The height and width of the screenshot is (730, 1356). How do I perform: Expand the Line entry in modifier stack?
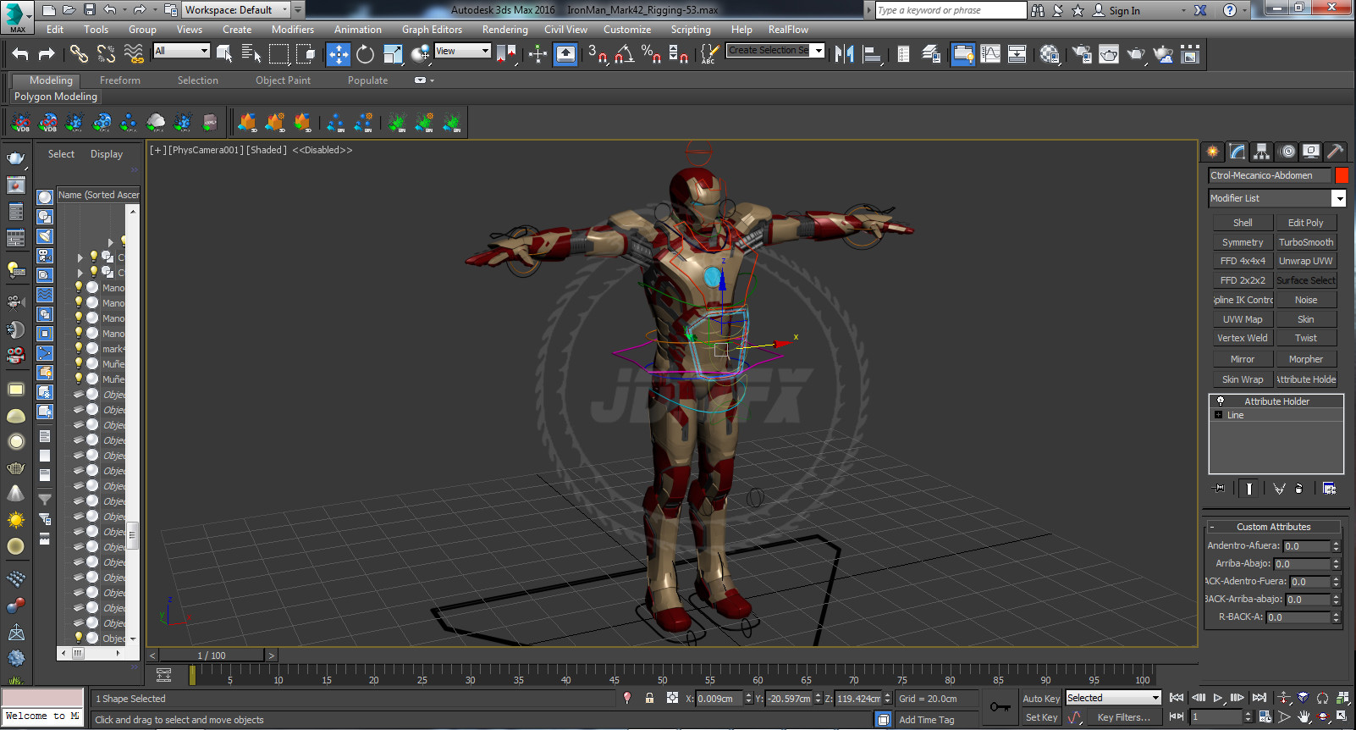[1219, 415]
